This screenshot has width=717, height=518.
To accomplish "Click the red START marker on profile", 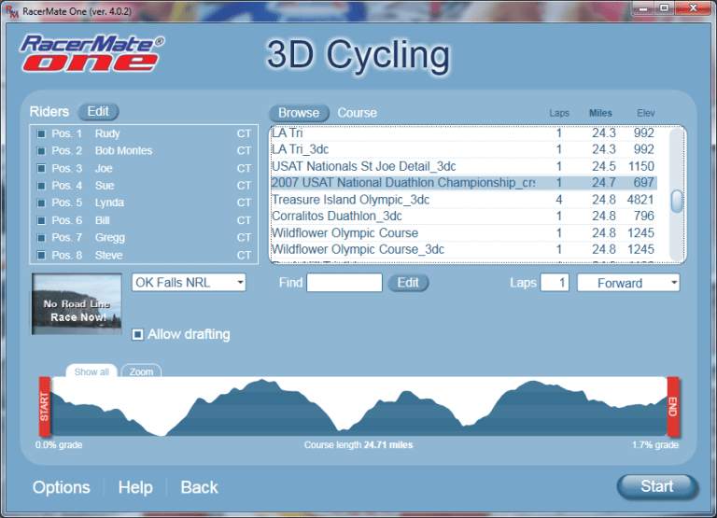I will tap(44, 406).
